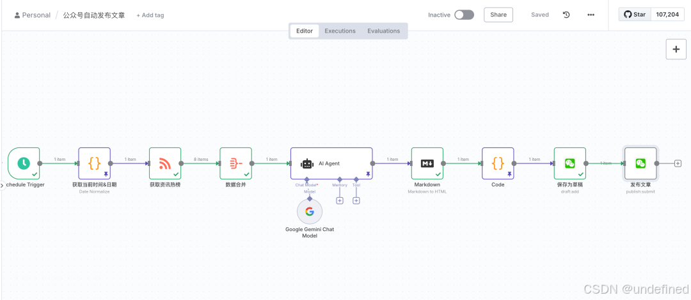
Task: Open the 发布文章 WeChat node
Action: [640, 163]
